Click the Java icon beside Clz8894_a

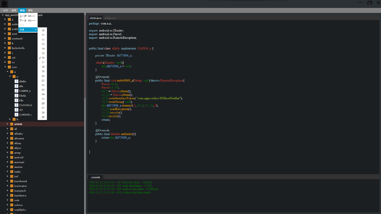pyautogui.click(x=17, y=91)
